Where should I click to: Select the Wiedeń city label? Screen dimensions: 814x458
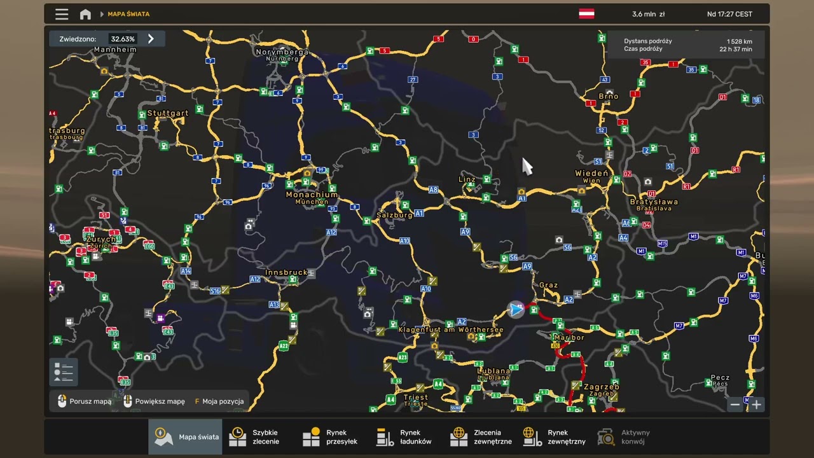click(x=591, y=173)
